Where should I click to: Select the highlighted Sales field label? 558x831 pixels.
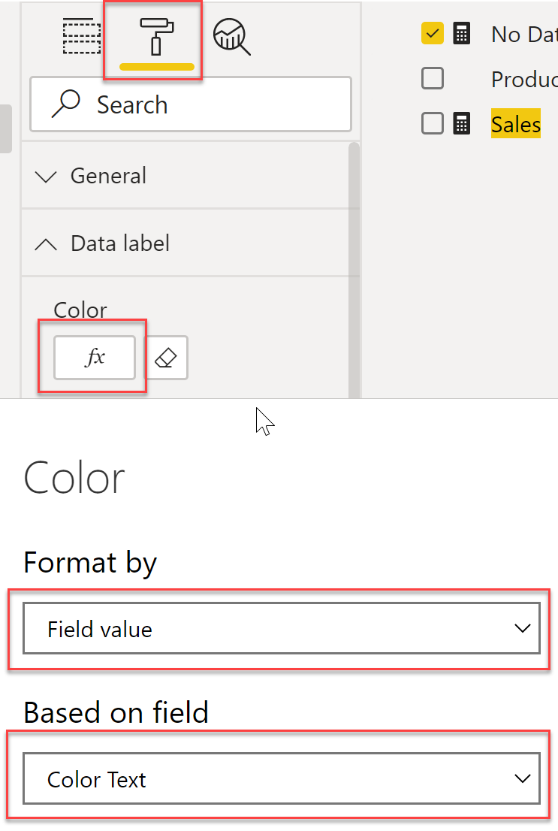click(x=515, y=124)
